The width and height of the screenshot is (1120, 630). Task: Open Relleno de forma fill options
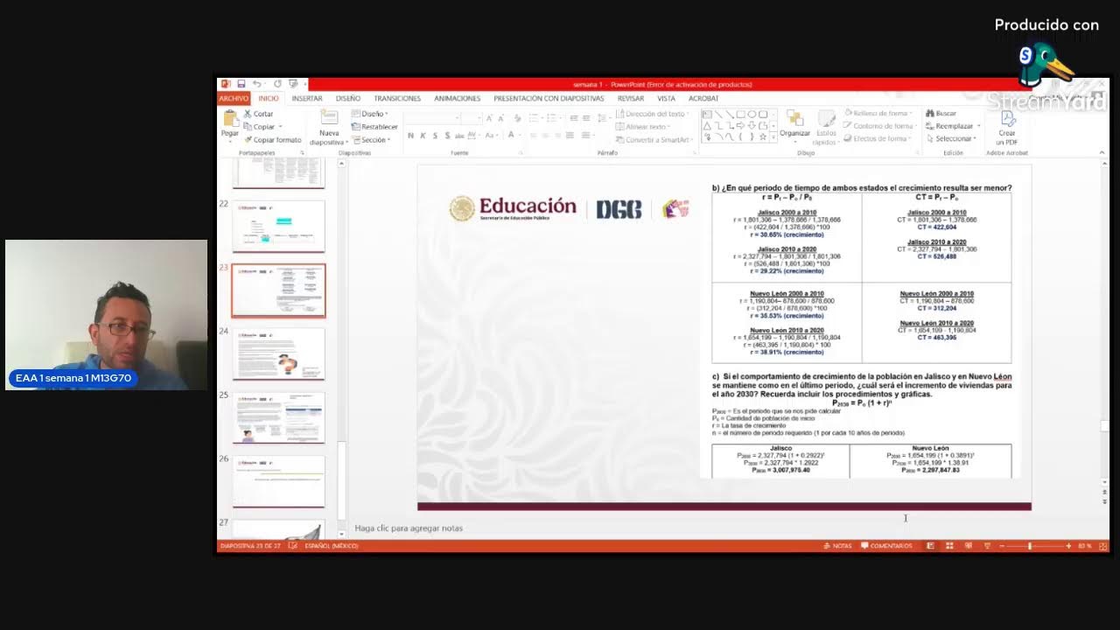[878, 113]
